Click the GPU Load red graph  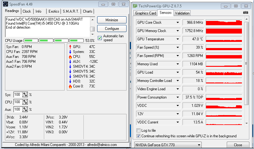224,72
